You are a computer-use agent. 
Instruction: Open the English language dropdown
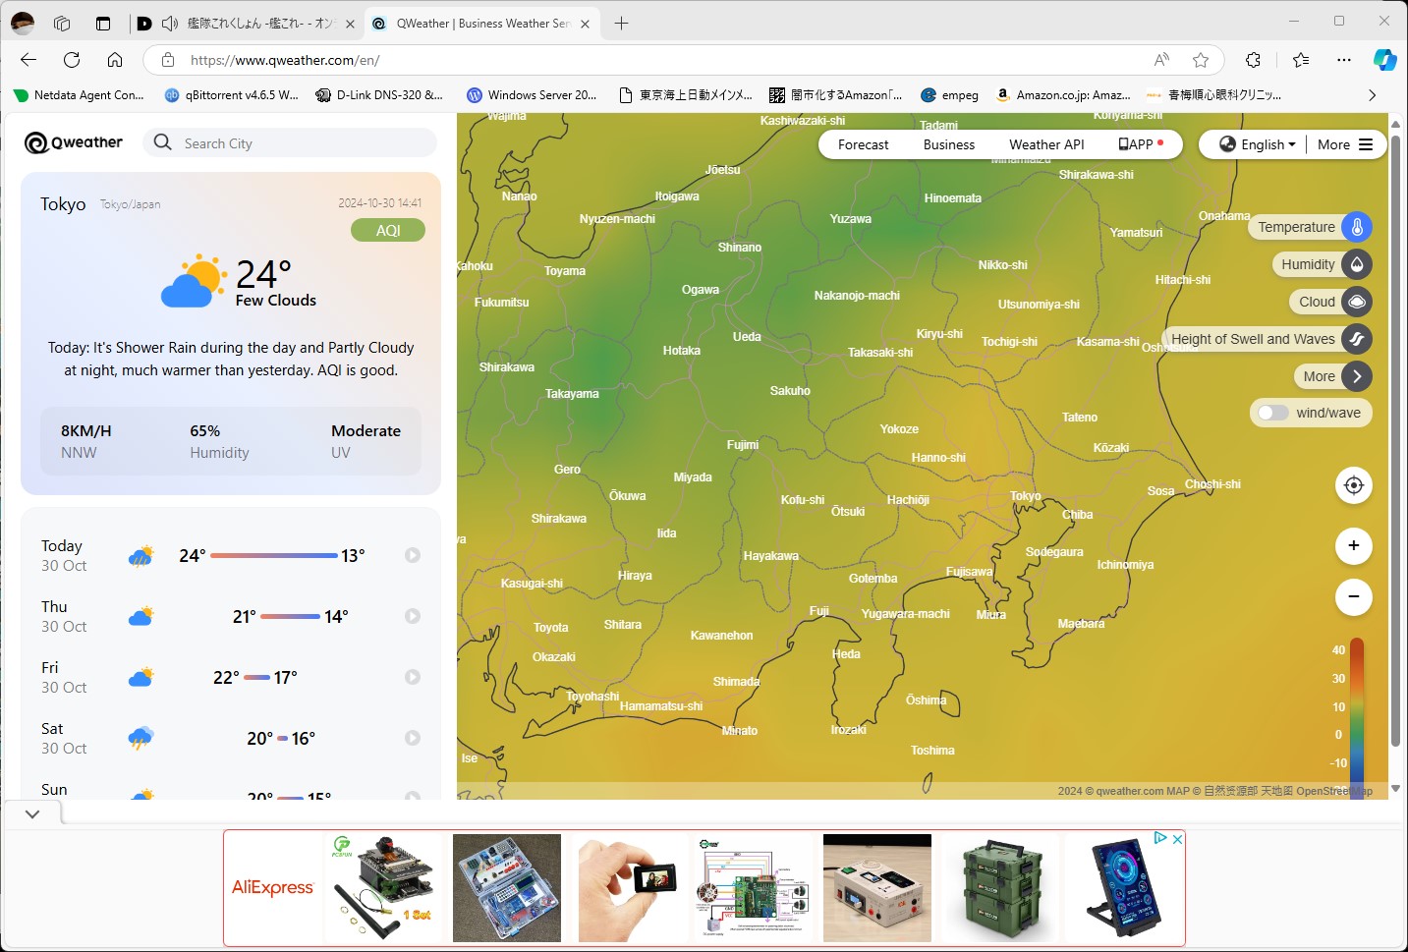click(1258, 144)
